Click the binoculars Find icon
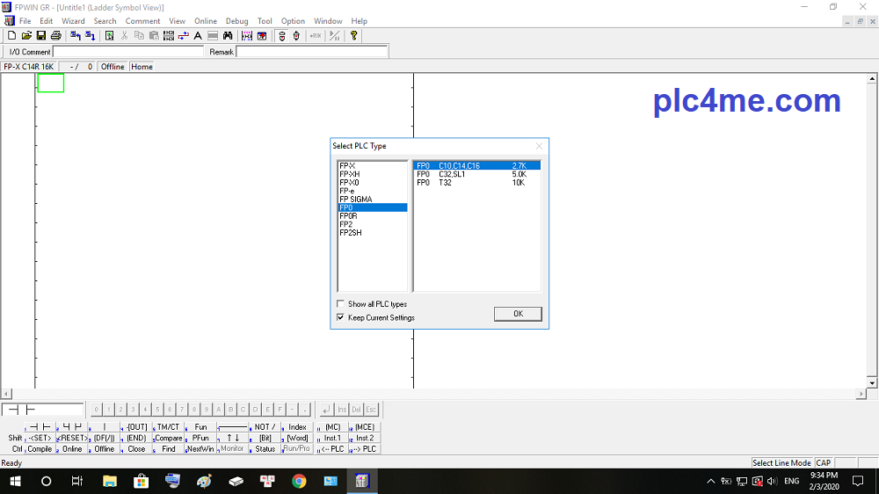The image size is (879, 494). [x=228, y=36]
